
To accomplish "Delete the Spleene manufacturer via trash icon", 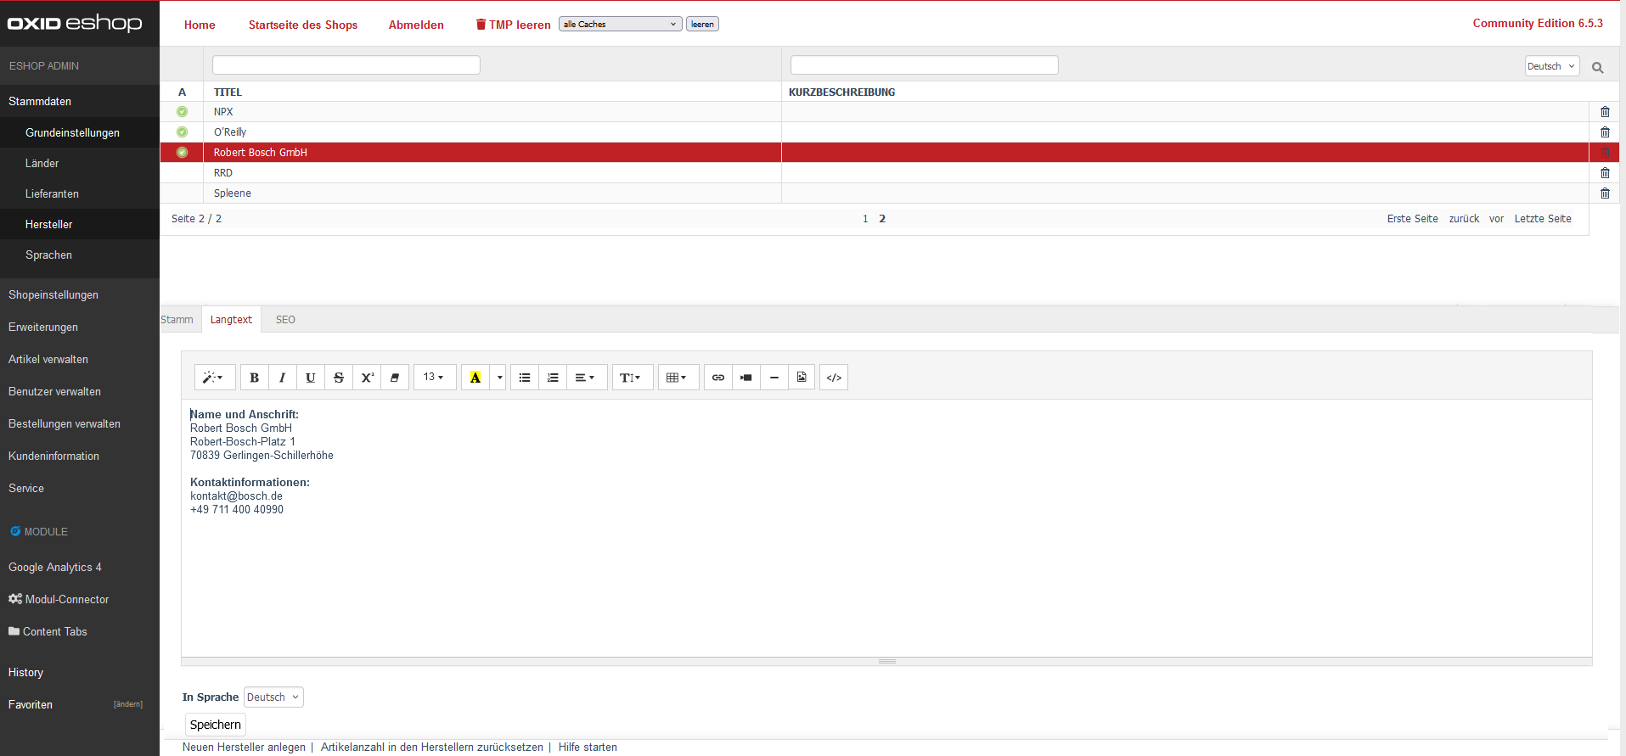I will (x=1605, y=193).
